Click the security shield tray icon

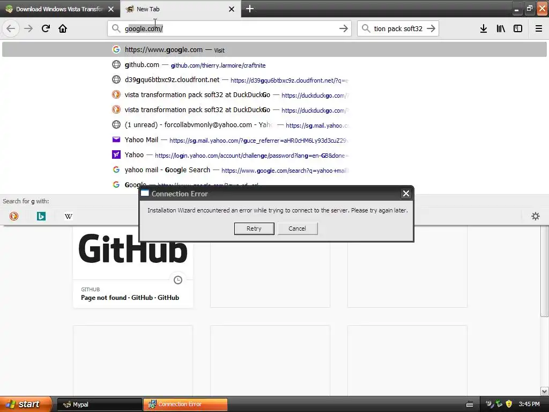click(509, 404)
